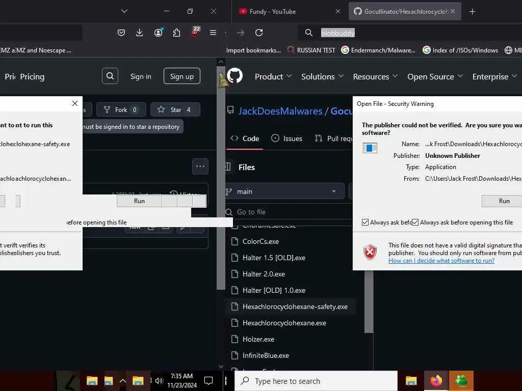The width and height of the screenshot is (522, 391).
Task: Open the Endermanch/Malware bookmark
Action: click(378, 50)
